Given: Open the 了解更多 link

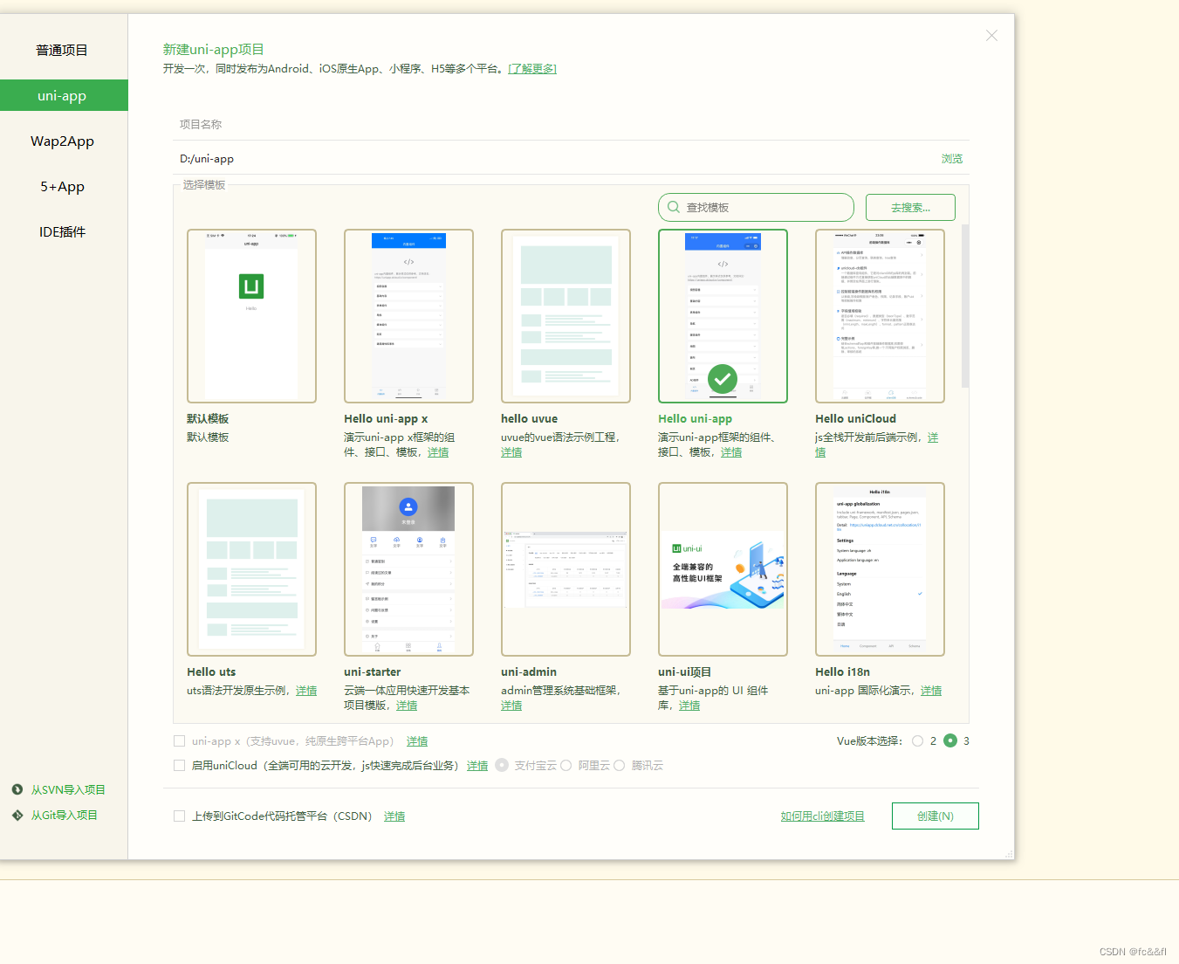Looking at the screenshot, I should [x=532, y=68].
